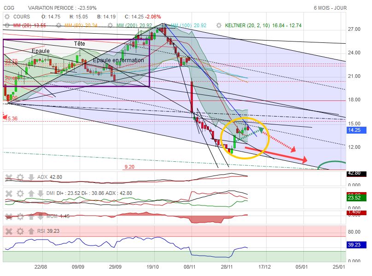Remove the DMI indicator panel

click(x=9, y=194)
